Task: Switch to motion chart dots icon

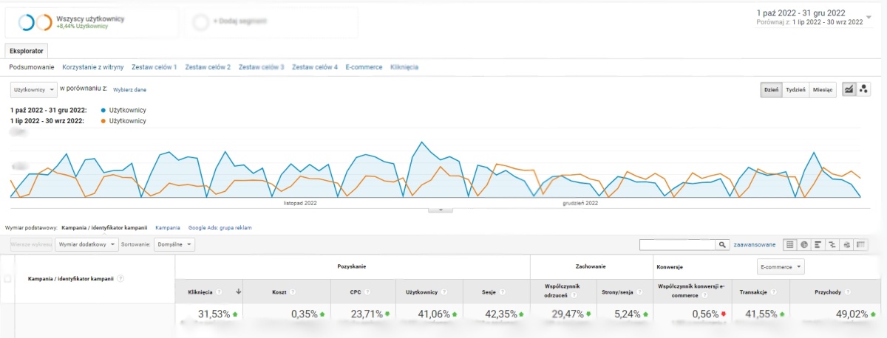Action: (863, 89)
